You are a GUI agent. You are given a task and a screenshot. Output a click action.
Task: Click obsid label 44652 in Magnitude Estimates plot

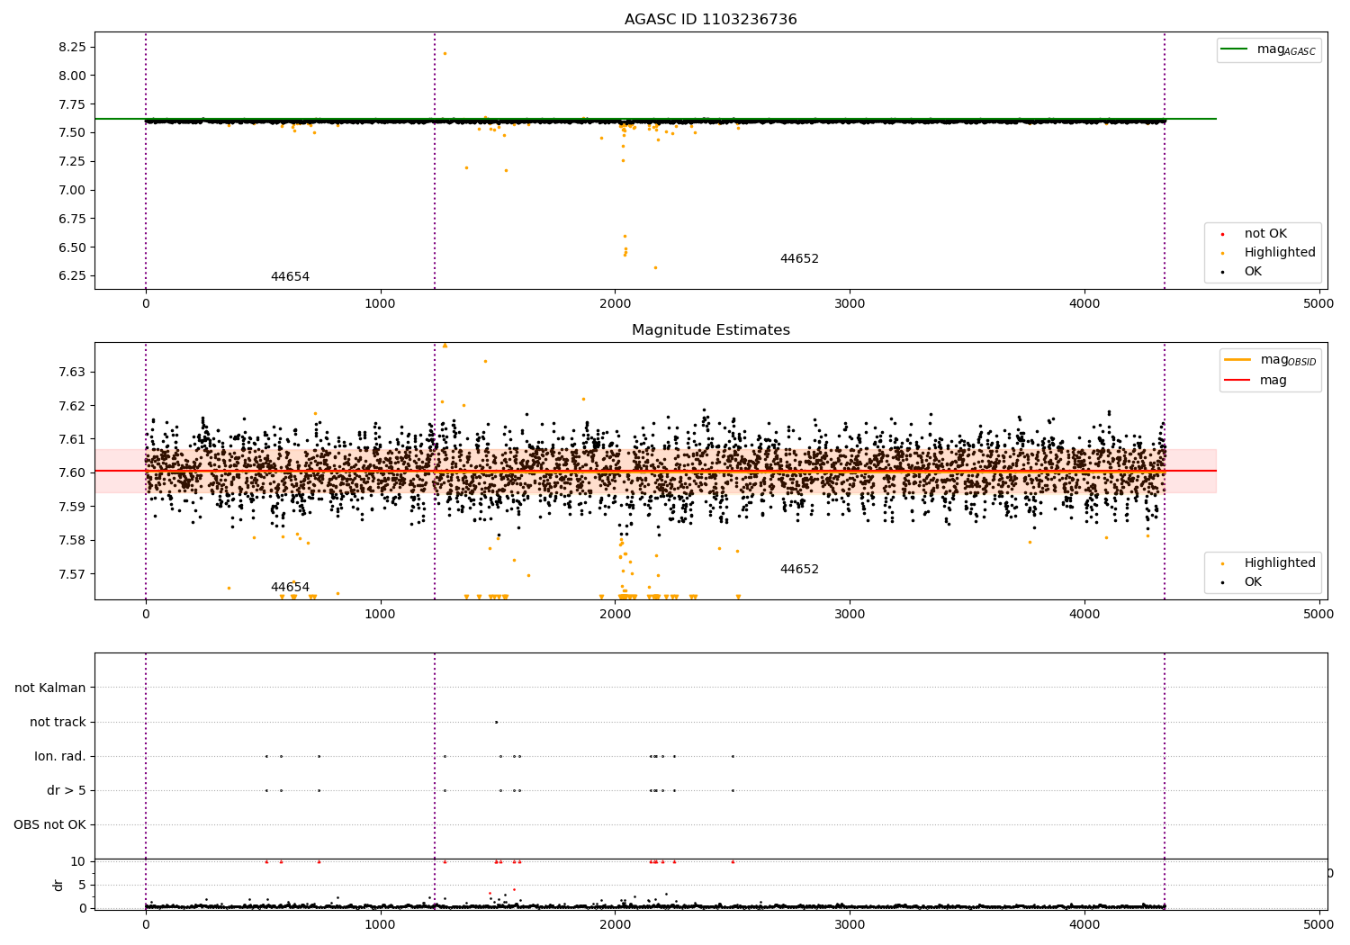[799, 570]
